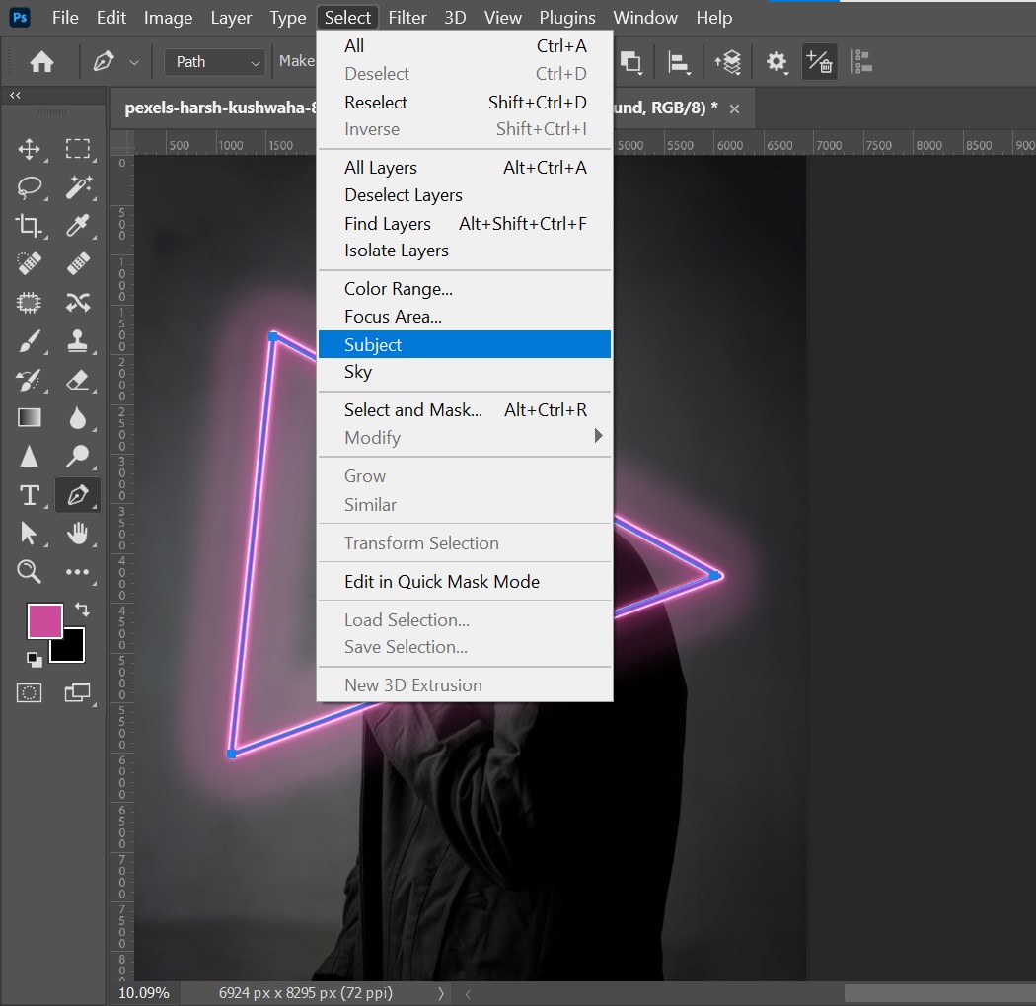This screenshot has width=1036, height=1006.
Task: Select the Content-Aware Move tool
Action: pos(78,303)
